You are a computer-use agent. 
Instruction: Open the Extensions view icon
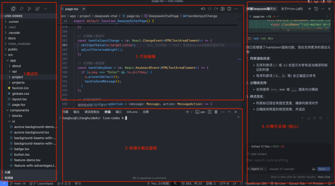(x=37, y=9)
